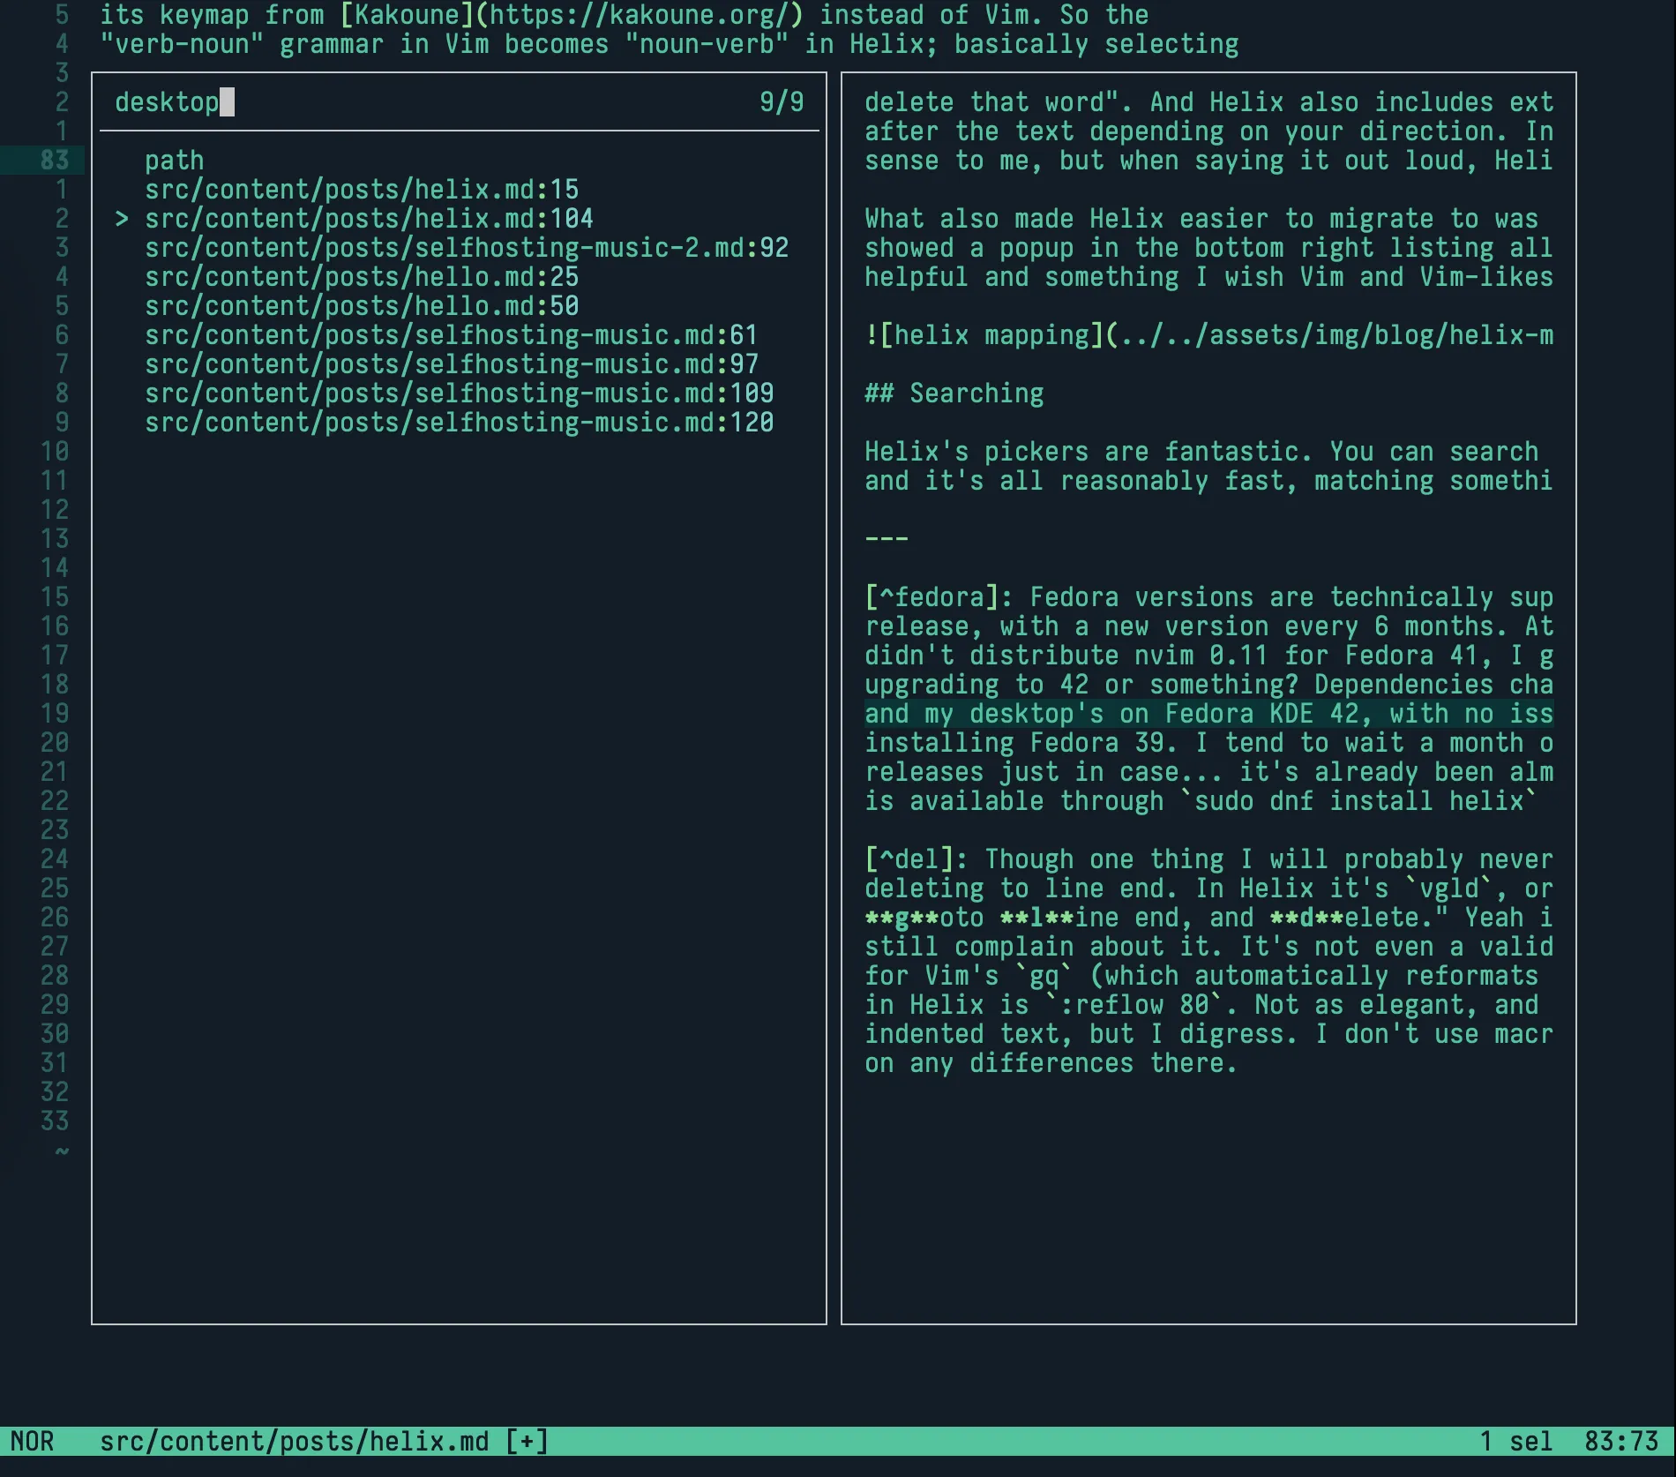1676x1477 pixels.
Task: Click the highlighted helix.md:104 result
Action: [x=369, y=219]
